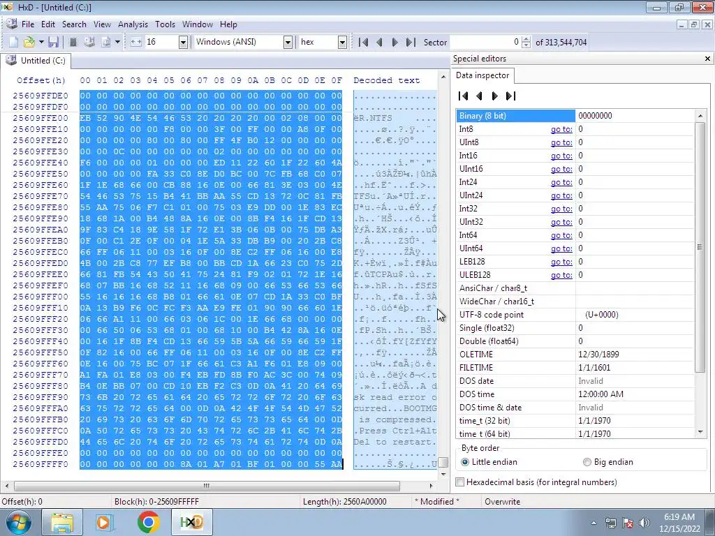Click 'go to:' link for ULEB128
The height and width of the screenshot is (536, 715).
pyautogui.click(x=561, y=275)
